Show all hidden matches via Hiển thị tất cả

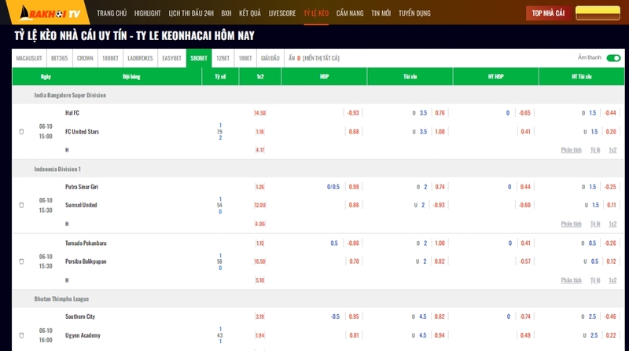(x=322, y=58)
